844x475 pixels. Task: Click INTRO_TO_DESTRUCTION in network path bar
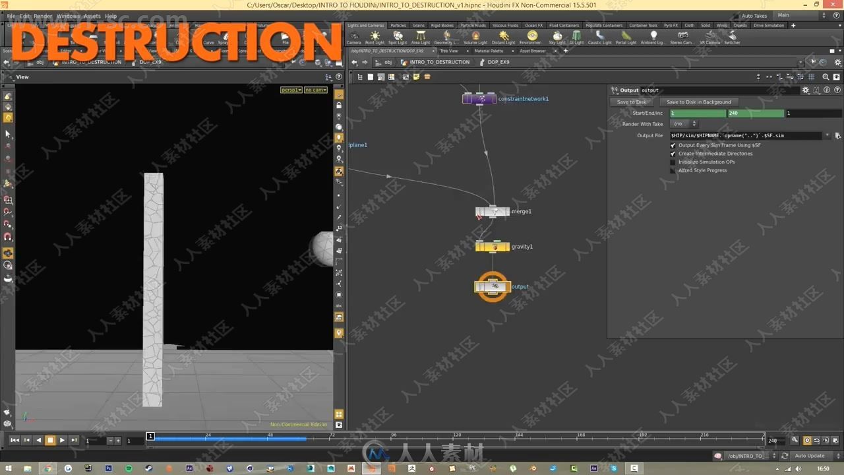(x=440, y=62)
